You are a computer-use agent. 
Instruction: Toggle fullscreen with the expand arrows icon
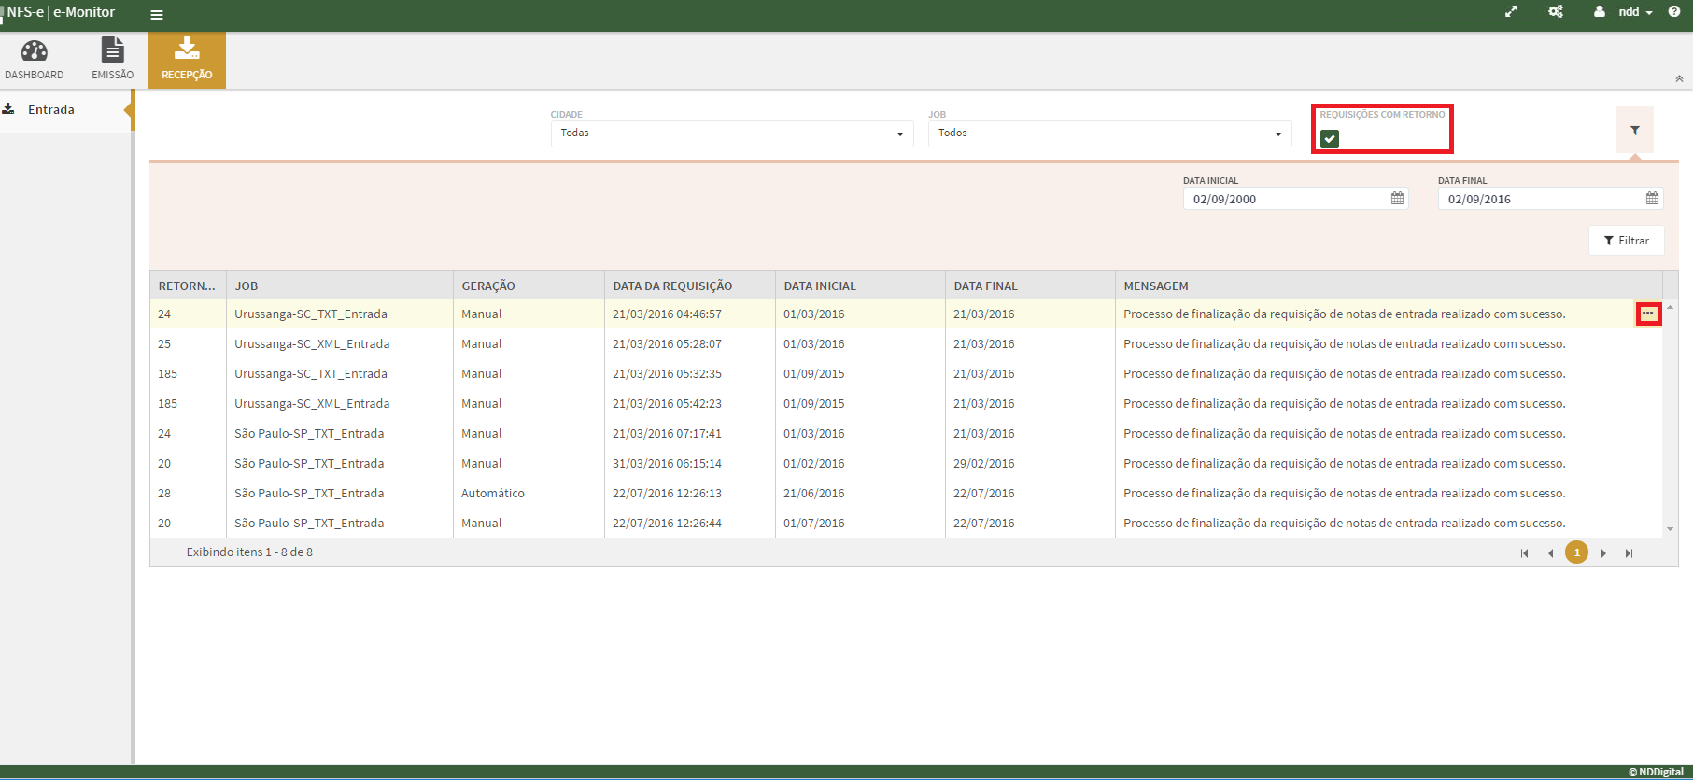coord(1511,12)
